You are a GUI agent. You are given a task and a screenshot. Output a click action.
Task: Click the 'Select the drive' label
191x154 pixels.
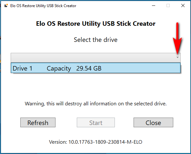tap(95, 40)
